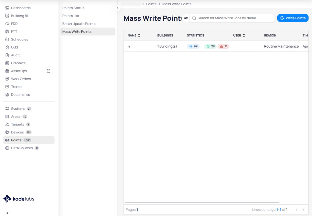
Task: Click the Points count badge 1,583
Action: 27,140
